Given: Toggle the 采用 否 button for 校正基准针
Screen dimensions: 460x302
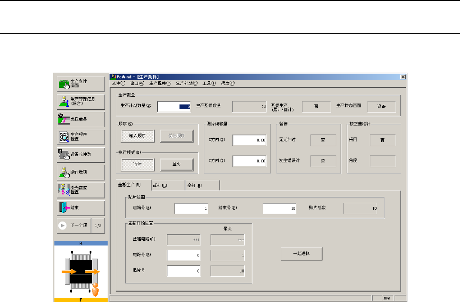Looking at the screenshot, I should coord(383,140).
